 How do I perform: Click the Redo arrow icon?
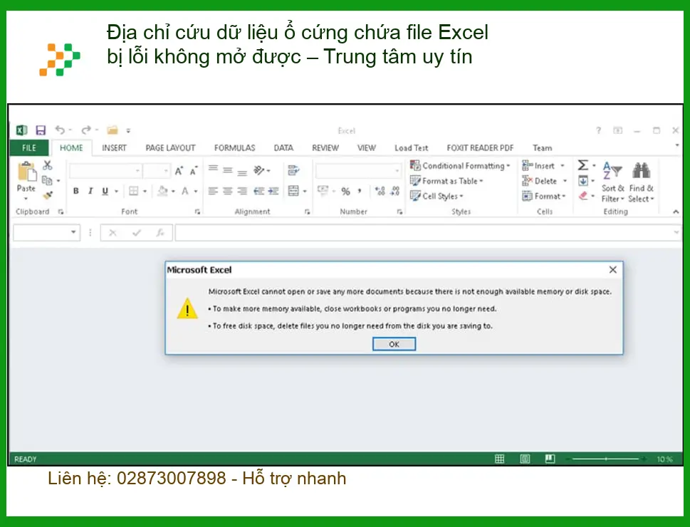pos(86,130)
